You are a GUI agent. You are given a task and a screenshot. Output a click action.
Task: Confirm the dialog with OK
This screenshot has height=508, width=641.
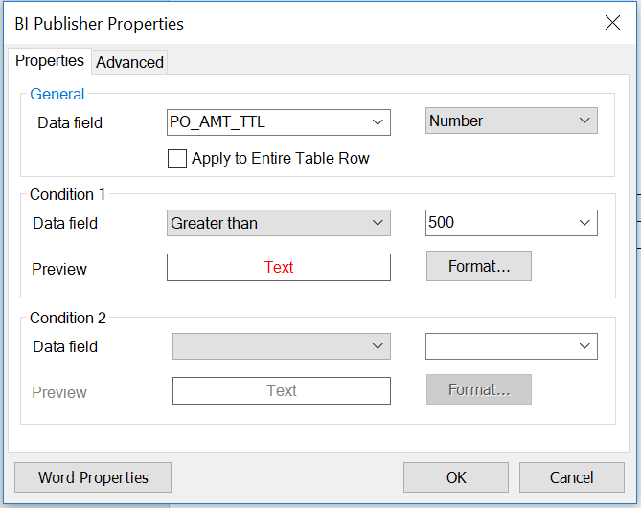456,477
